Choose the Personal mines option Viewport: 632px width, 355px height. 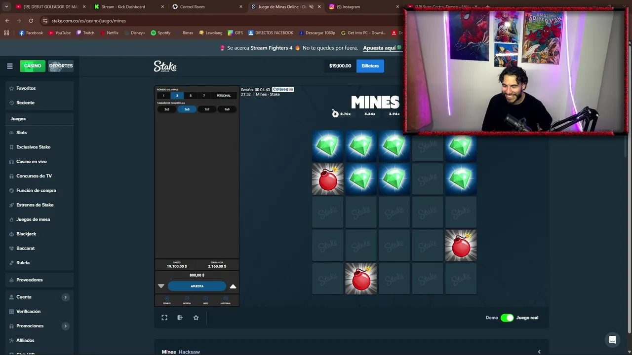[x=224, y=96]
